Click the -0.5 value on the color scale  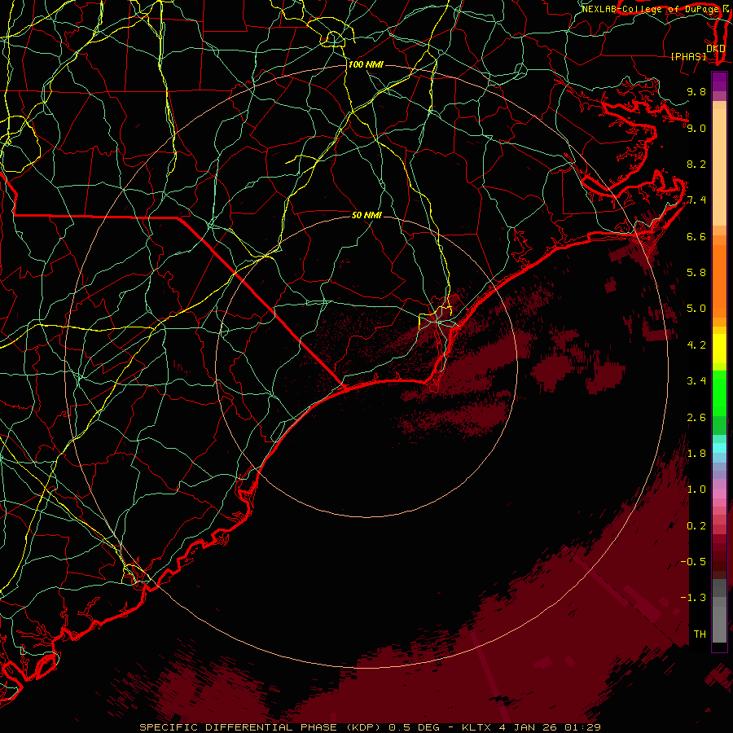(693, 562)
